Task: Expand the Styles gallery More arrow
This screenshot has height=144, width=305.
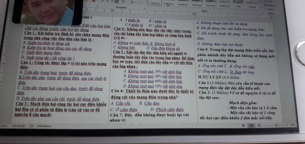Action: pyautogui.click(x=260, y=8)
